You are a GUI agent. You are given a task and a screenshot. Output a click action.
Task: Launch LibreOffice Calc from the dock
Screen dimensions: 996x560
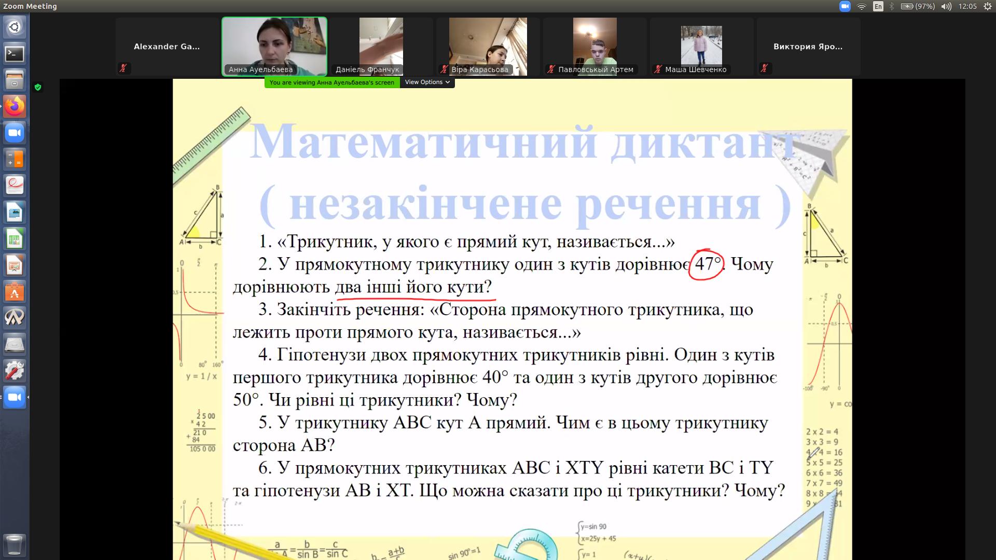pos(15,239)
